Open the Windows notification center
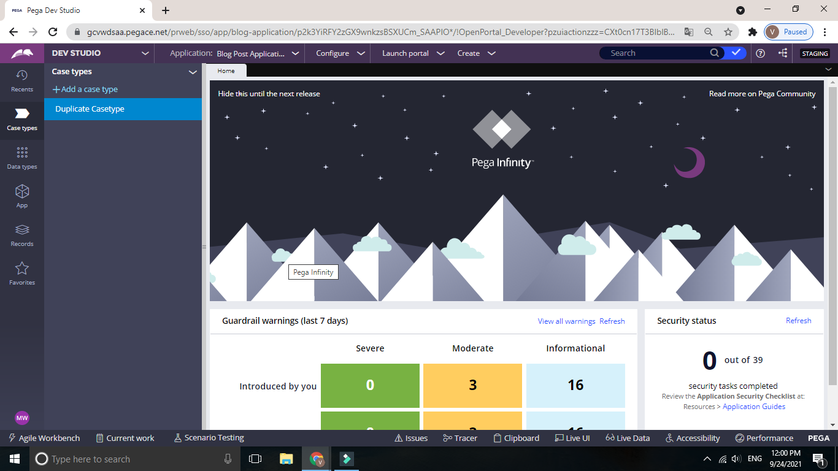The height and width of the screenshot is (471, 838). (x=818, y=459)
